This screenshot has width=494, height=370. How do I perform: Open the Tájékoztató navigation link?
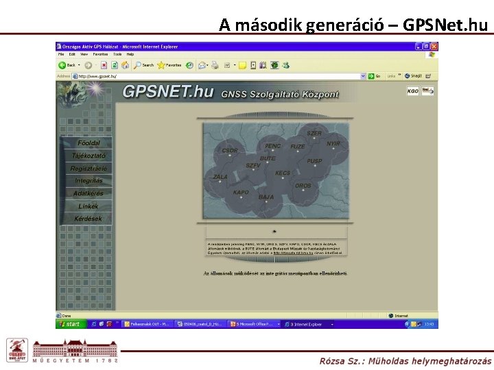(x=89, y=156)
